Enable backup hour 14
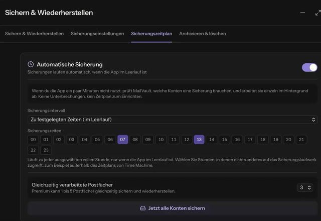 coord(212,140)
